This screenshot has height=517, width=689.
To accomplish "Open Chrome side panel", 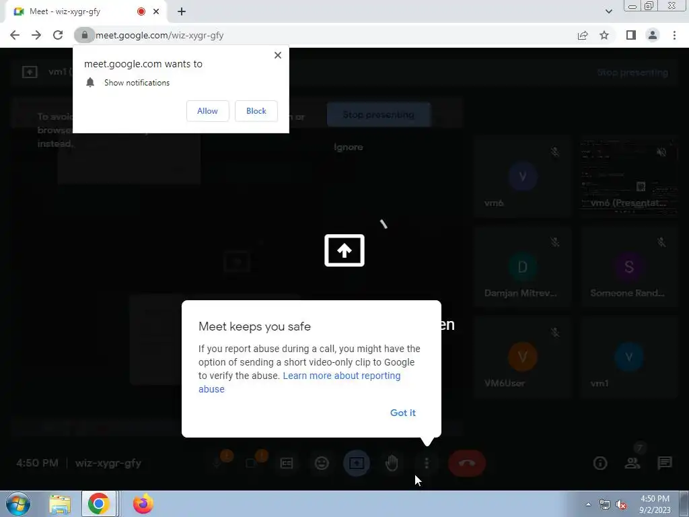I will coord(631,35).
